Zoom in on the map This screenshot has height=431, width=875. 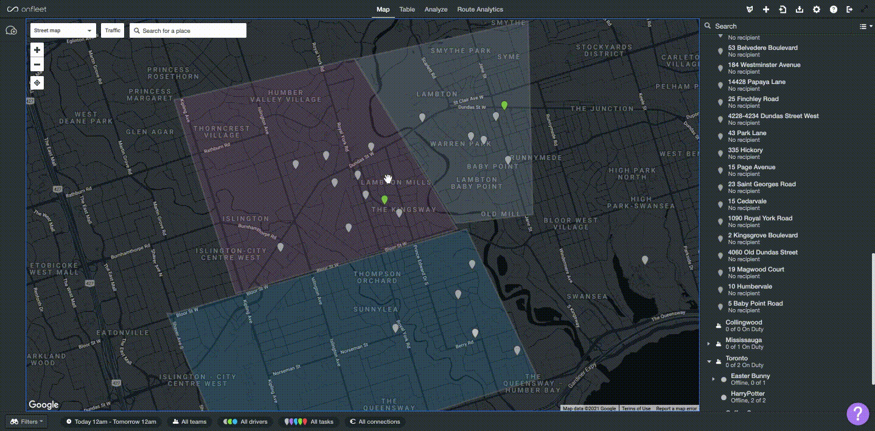37,50
